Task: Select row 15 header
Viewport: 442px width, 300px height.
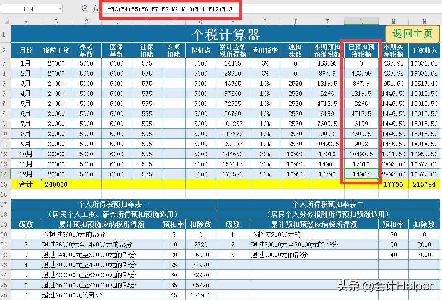Action: tap(4, 184)
